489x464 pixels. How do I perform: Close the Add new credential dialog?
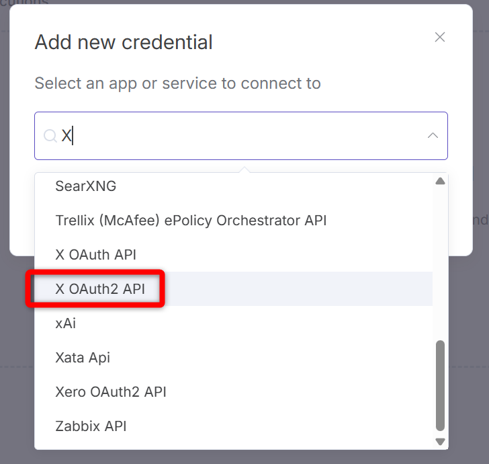440,37
